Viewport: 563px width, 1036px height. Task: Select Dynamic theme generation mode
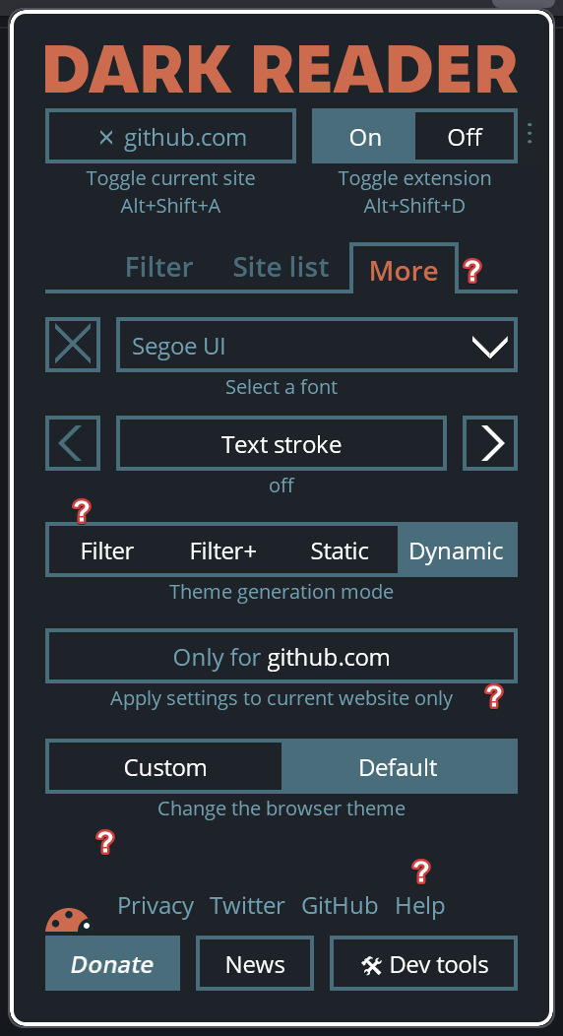457,550
